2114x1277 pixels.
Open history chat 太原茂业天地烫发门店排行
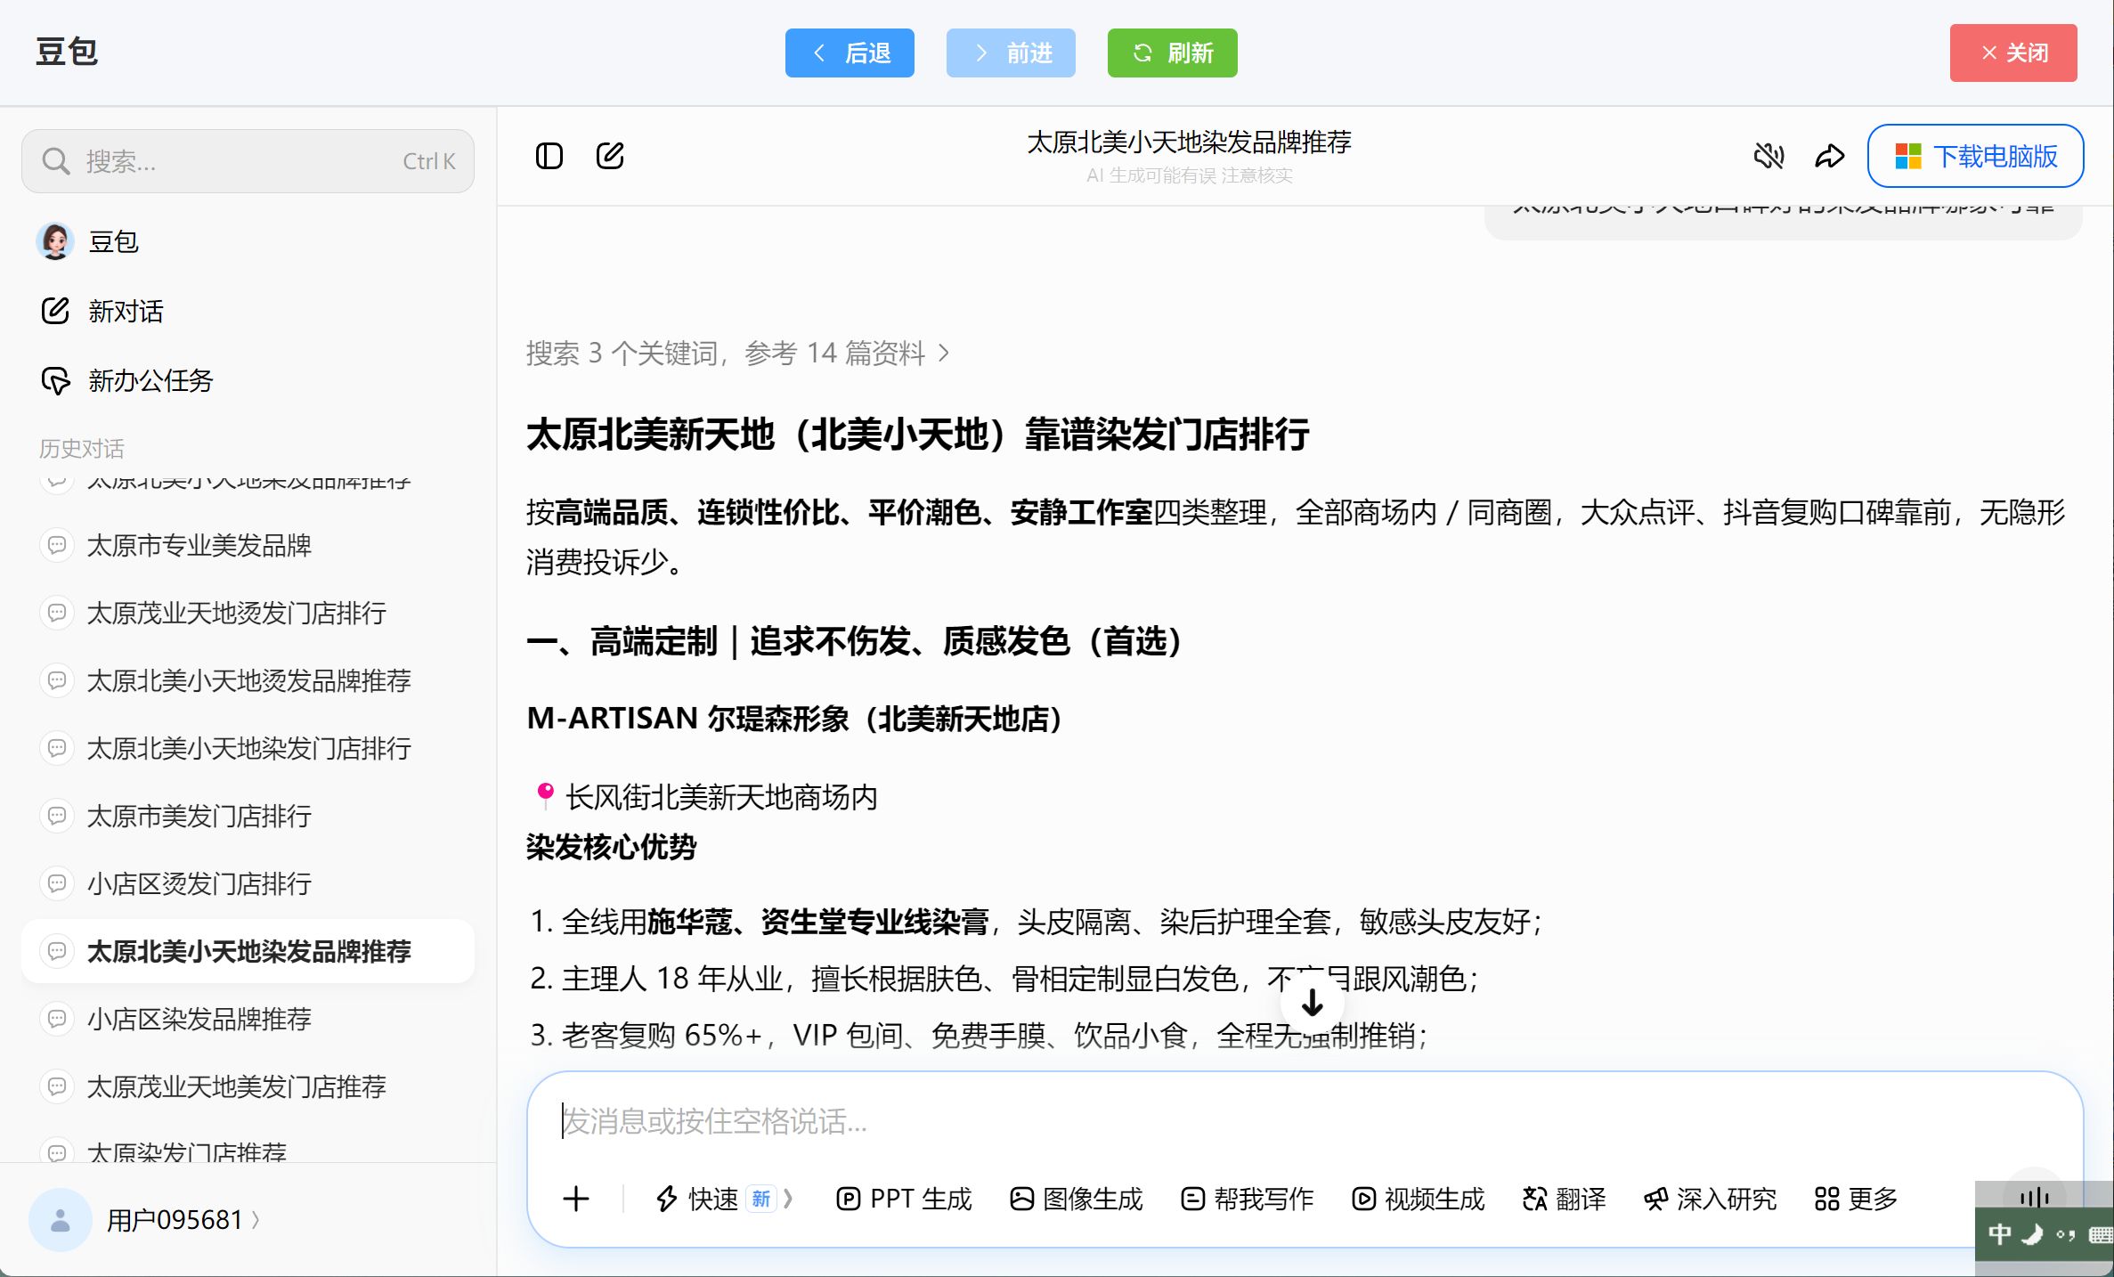click(x=248, y=613)
